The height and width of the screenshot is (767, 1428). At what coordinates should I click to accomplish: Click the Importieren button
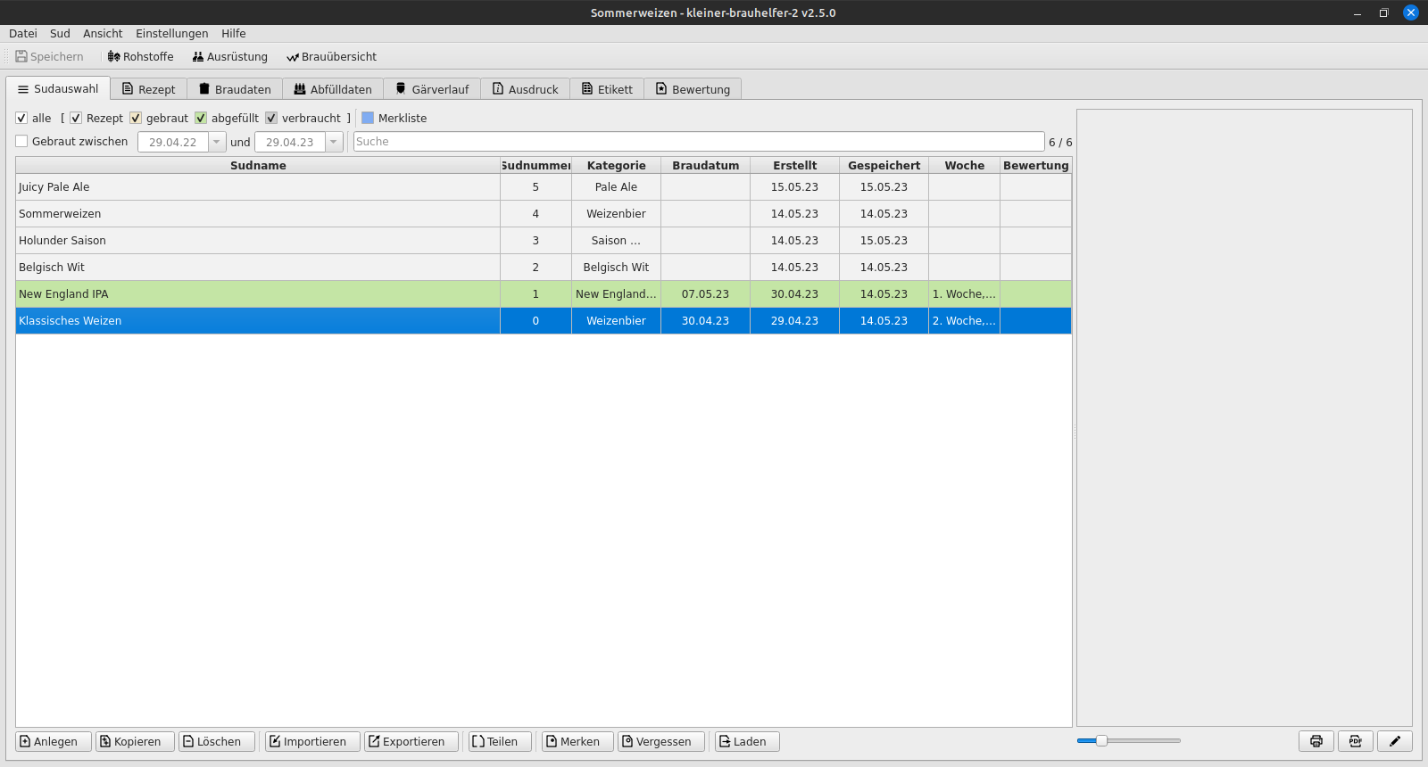coord(311,741)
